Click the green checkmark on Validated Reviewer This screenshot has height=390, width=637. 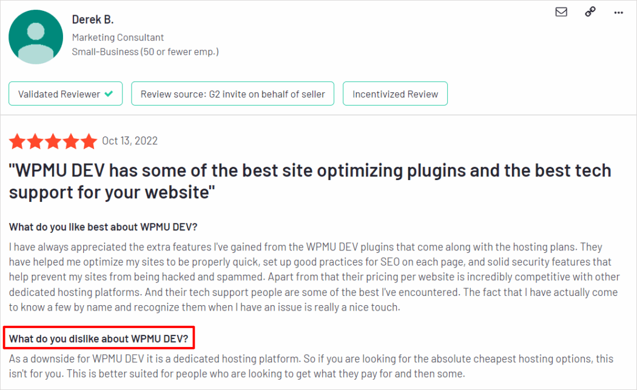tap(108, 93)
